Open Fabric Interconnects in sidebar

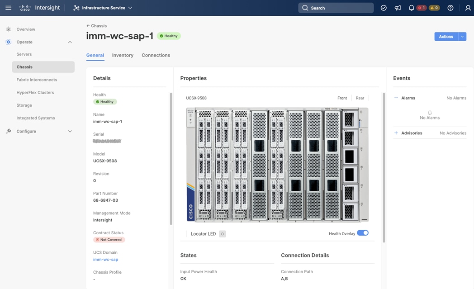(37, 80)
